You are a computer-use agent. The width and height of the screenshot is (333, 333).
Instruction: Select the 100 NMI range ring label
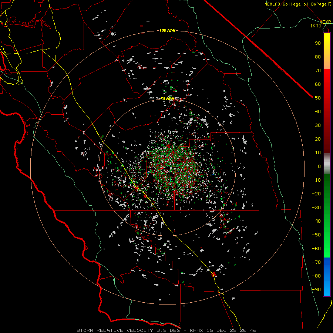coord(167,31)
